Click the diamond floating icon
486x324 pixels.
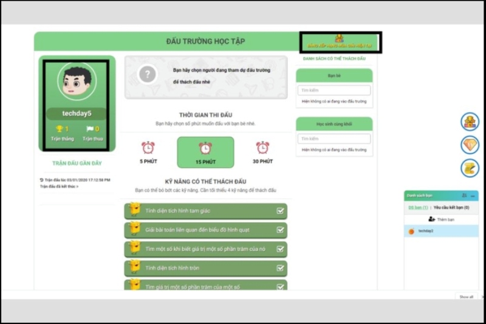point(470,145)
